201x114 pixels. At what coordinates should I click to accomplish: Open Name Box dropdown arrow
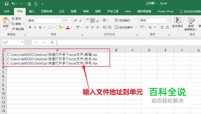click(22, 42)
